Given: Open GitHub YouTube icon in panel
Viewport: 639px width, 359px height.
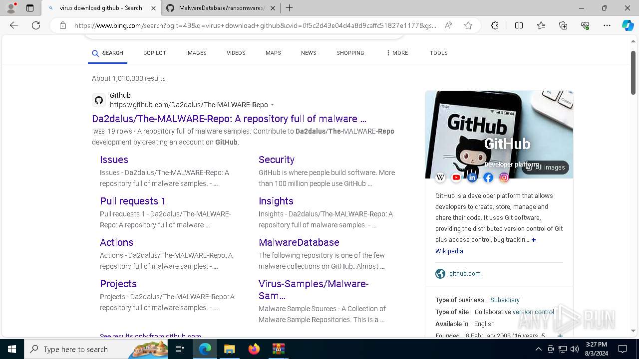Looking at the screenshot, I should click(456, 178).
